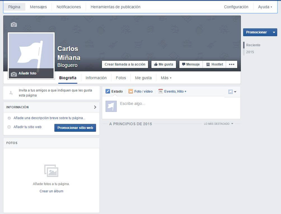
Task: Click the Invita a tus amigos text
Action: tap(55, 93)
